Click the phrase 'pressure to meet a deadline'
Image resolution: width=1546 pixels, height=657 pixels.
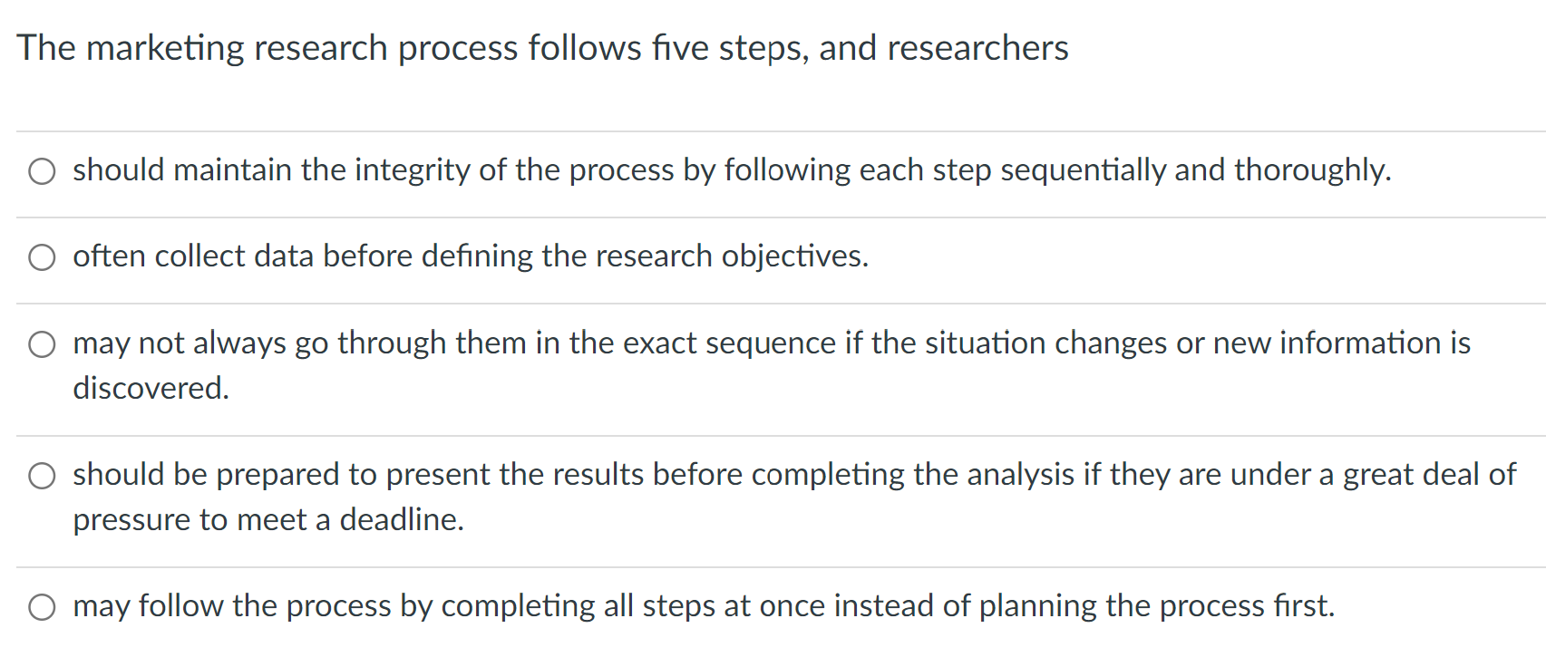(x=269, y=519)
